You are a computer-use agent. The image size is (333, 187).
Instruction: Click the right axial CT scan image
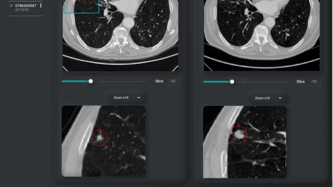click(x=262, y=36)
